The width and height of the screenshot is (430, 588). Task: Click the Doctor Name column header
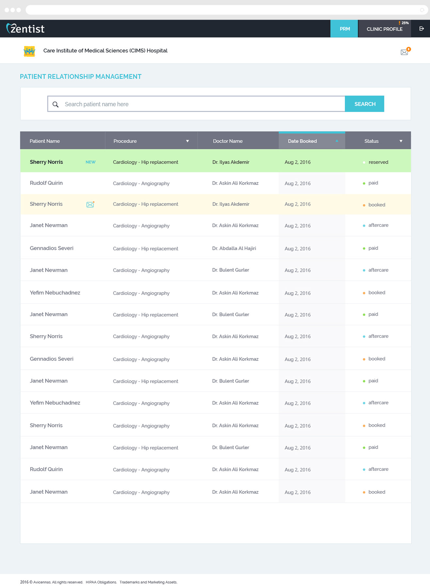(x=228, y=141)
